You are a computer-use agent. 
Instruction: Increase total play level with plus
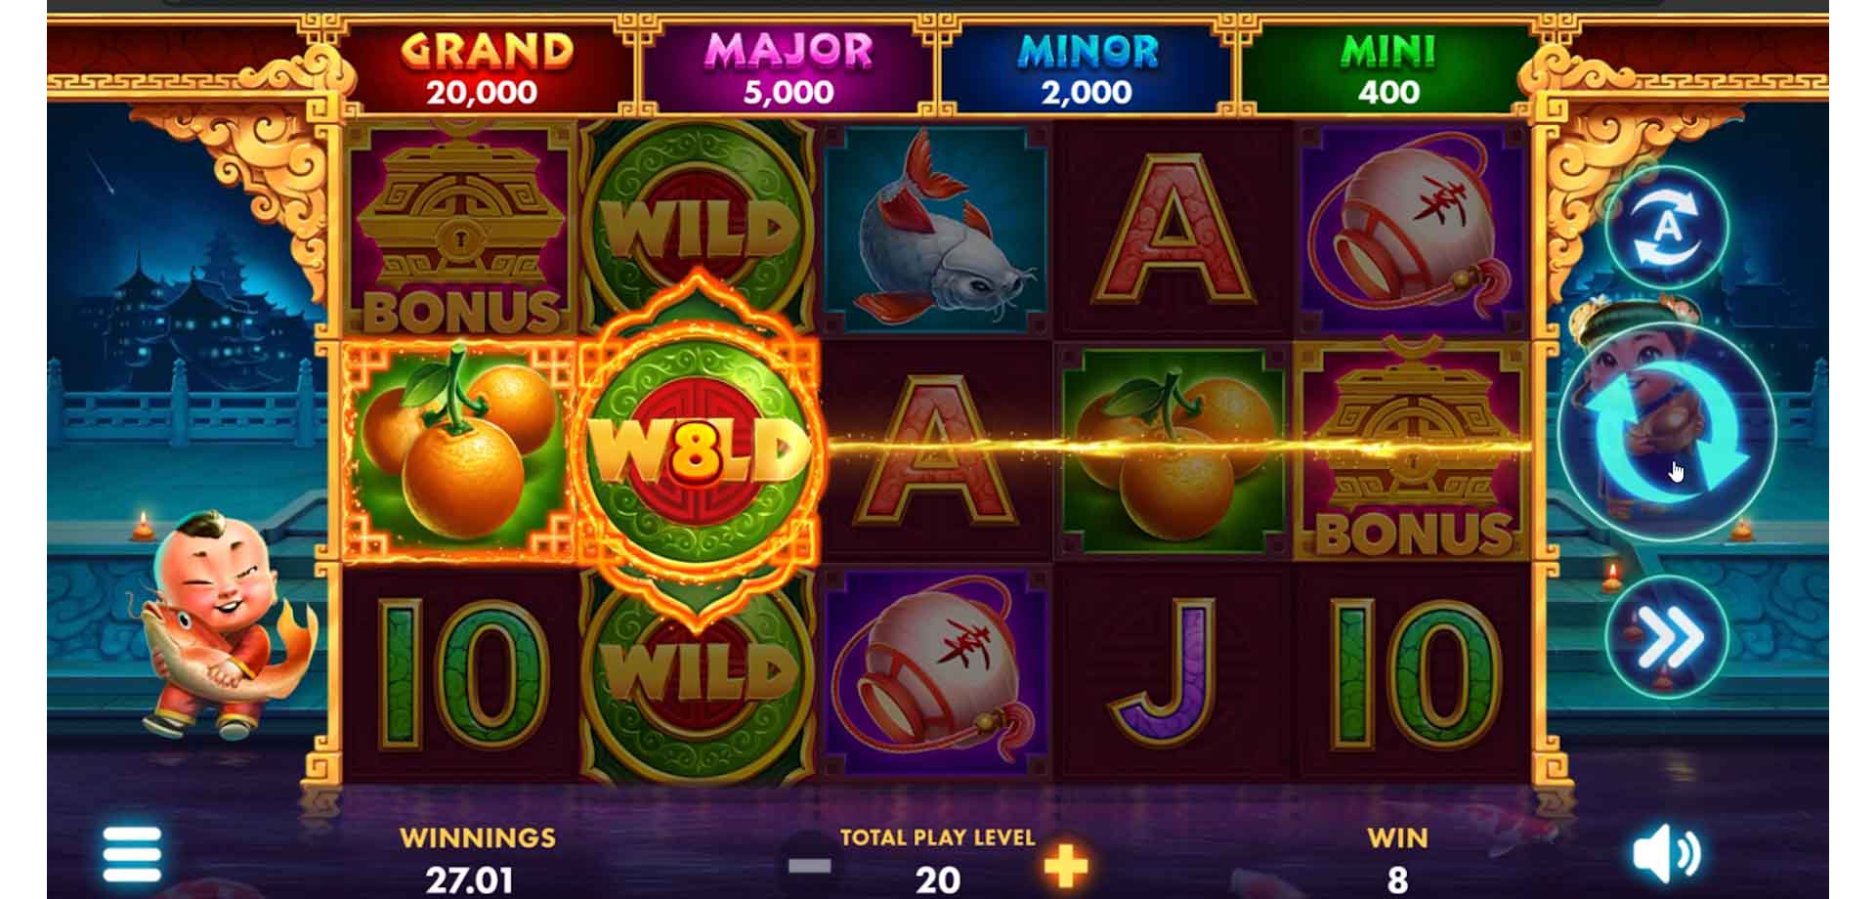click(x=1065, y=866)
